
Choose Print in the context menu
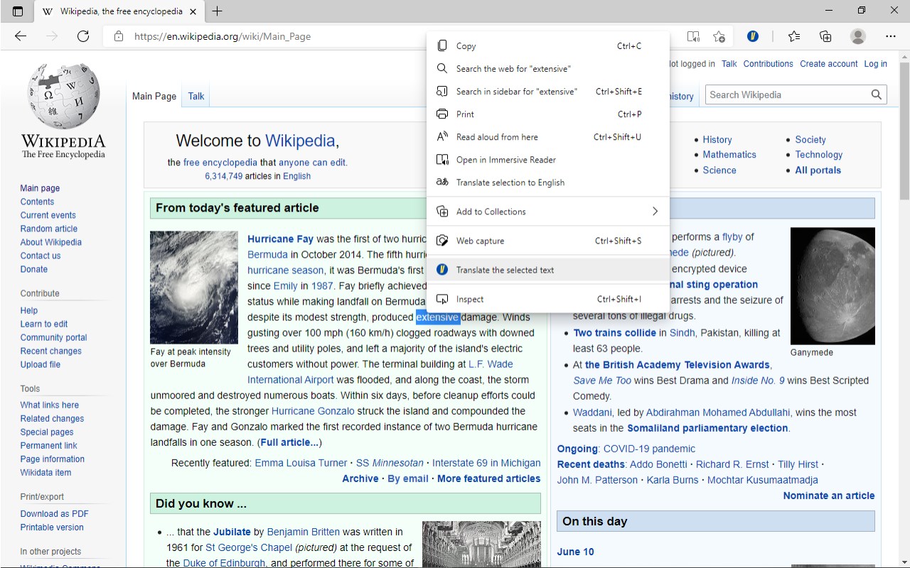[548, 114]
